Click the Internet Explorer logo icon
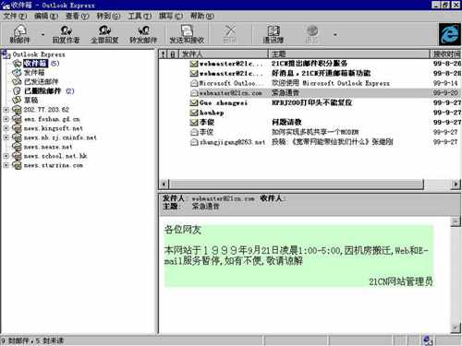 [x=449, y=34]
